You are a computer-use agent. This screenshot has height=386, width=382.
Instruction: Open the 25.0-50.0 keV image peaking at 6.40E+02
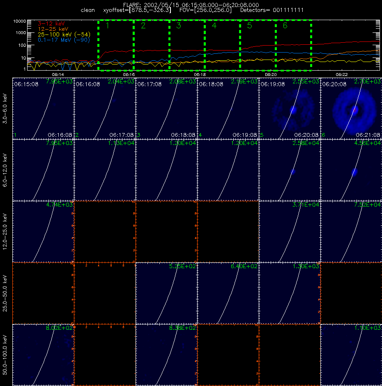click(228, 293)
